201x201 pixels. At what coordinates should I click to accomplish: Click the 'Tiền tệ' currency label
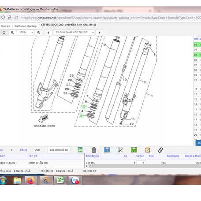23,150
